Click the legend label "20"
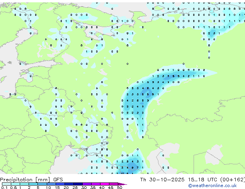 [x=66, y=187]
